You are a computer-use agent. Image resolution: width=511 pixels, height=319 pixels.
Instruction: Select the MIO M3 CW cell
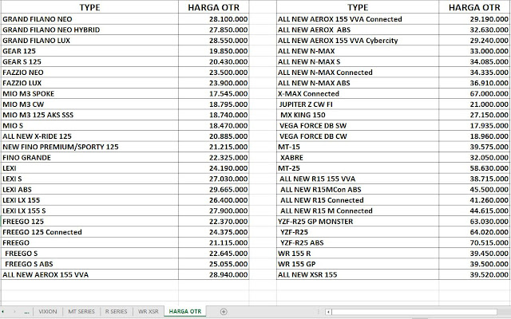coord(89,104)
